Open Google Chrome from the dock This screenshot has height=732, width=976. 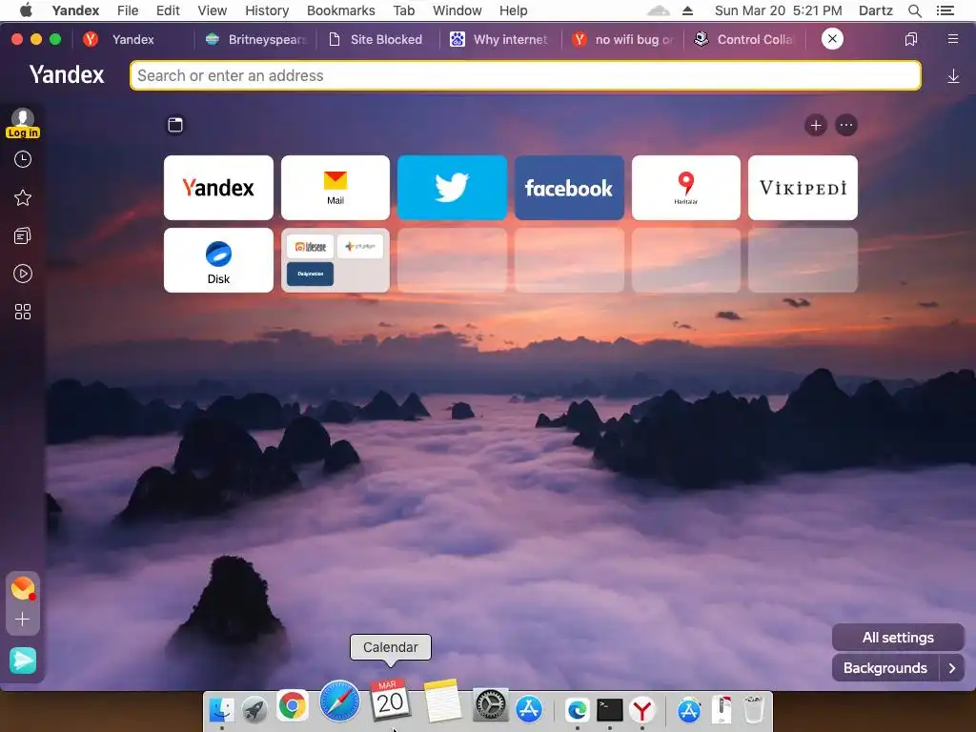click(x=292, y=706)
